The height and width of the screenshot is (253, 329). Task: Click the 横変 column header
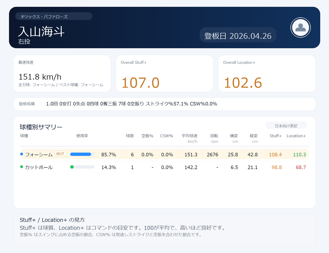234,136
